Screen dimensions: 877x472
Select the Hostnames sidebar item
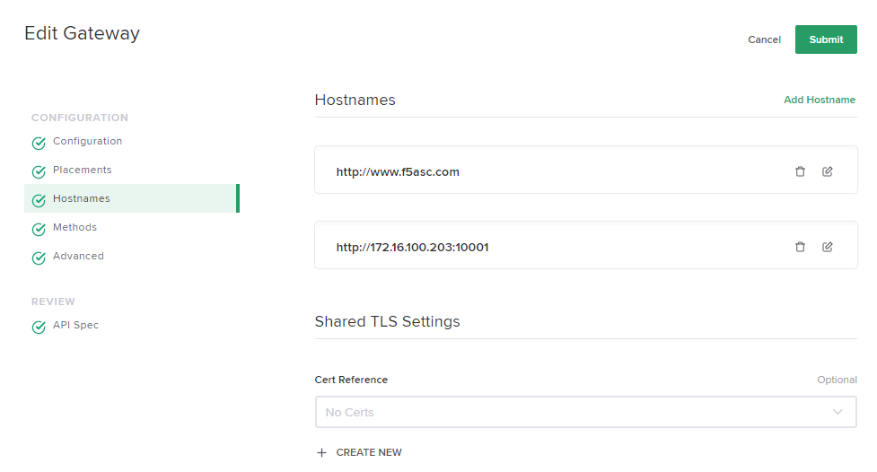[x=82, y=199]
